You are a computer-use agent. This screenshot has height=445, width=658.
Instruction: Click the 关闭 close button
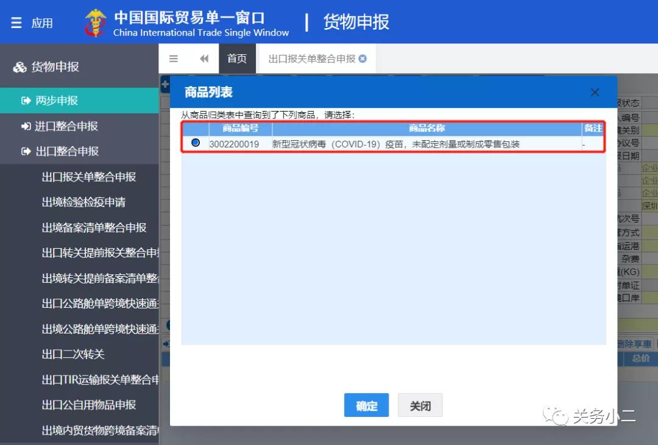point(420,405)
